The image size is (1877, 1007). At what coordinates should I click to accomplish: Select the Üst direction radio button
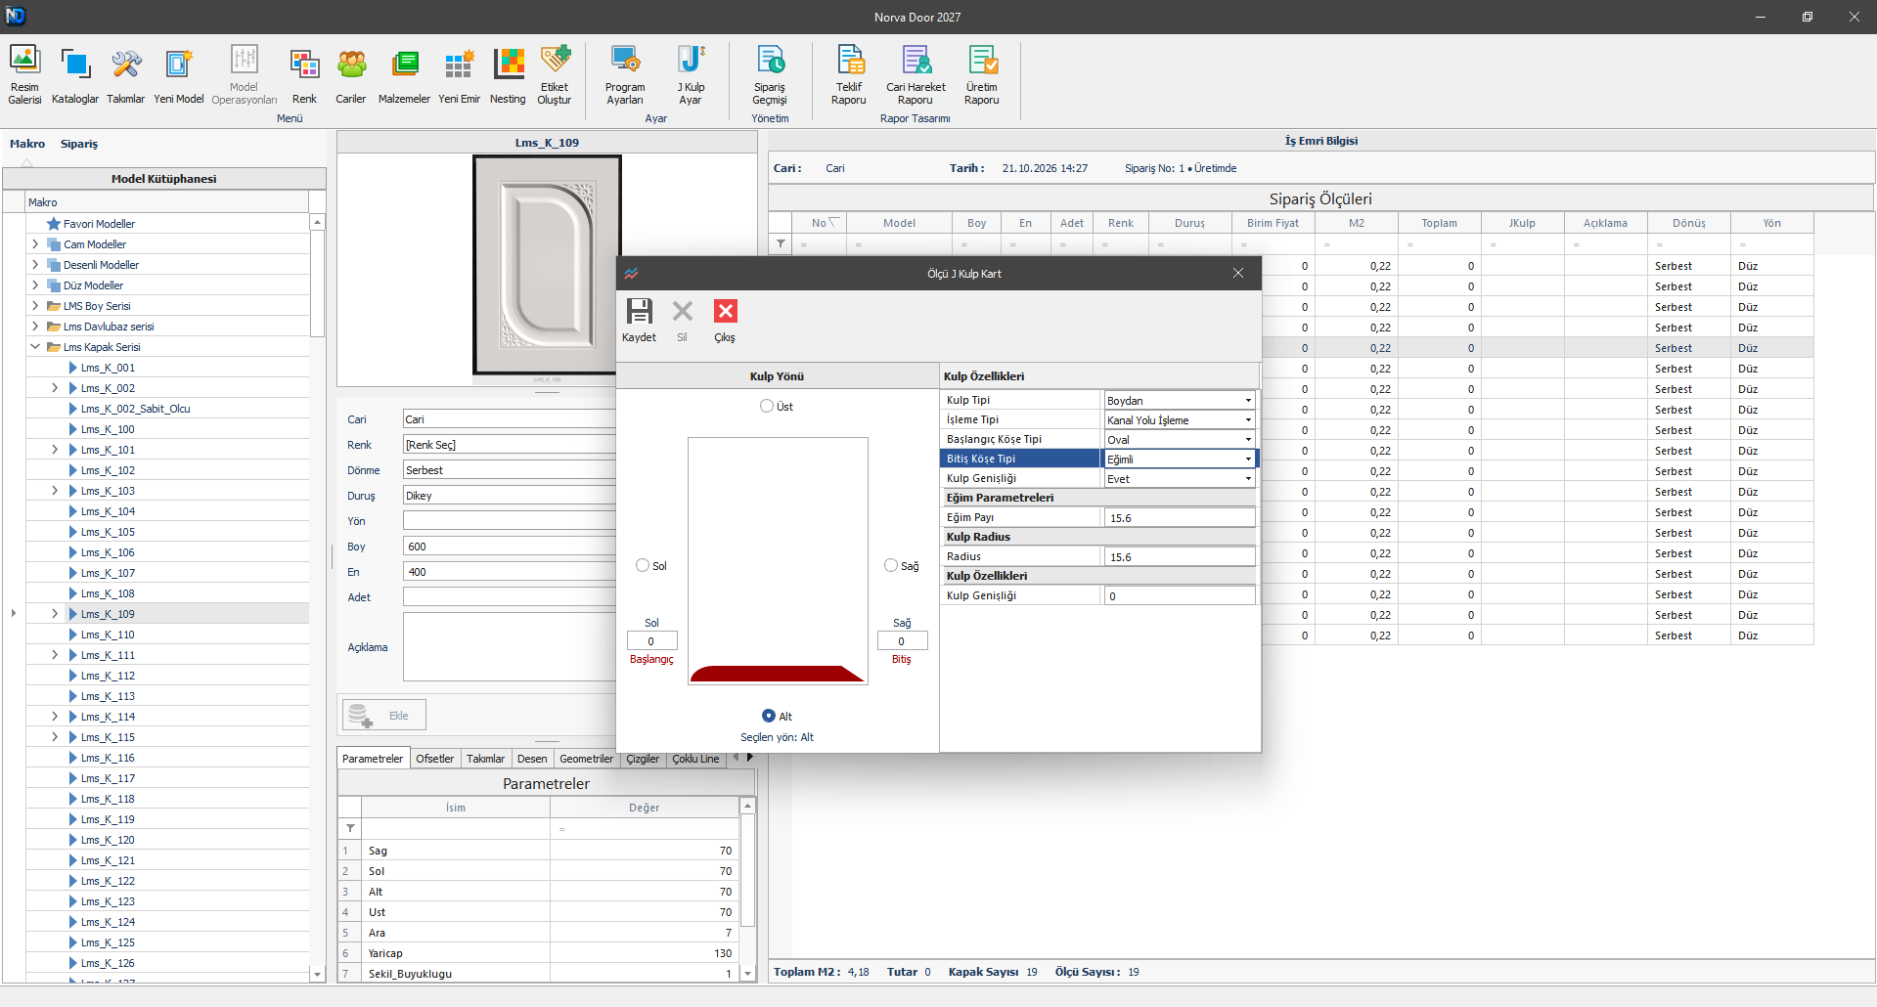point(767,406)
